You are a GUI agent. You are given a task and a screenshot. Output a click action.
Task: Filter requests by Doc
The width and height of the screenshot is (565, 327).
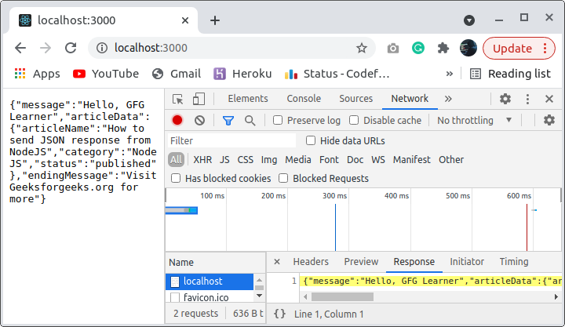coord(355,159)
